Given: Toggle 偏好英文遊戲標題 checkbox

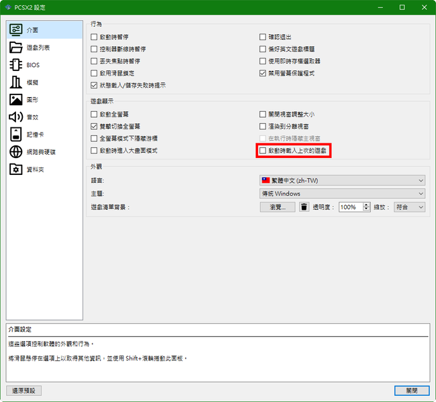Looking at the screenshot, I should click(x=262, y=49).
